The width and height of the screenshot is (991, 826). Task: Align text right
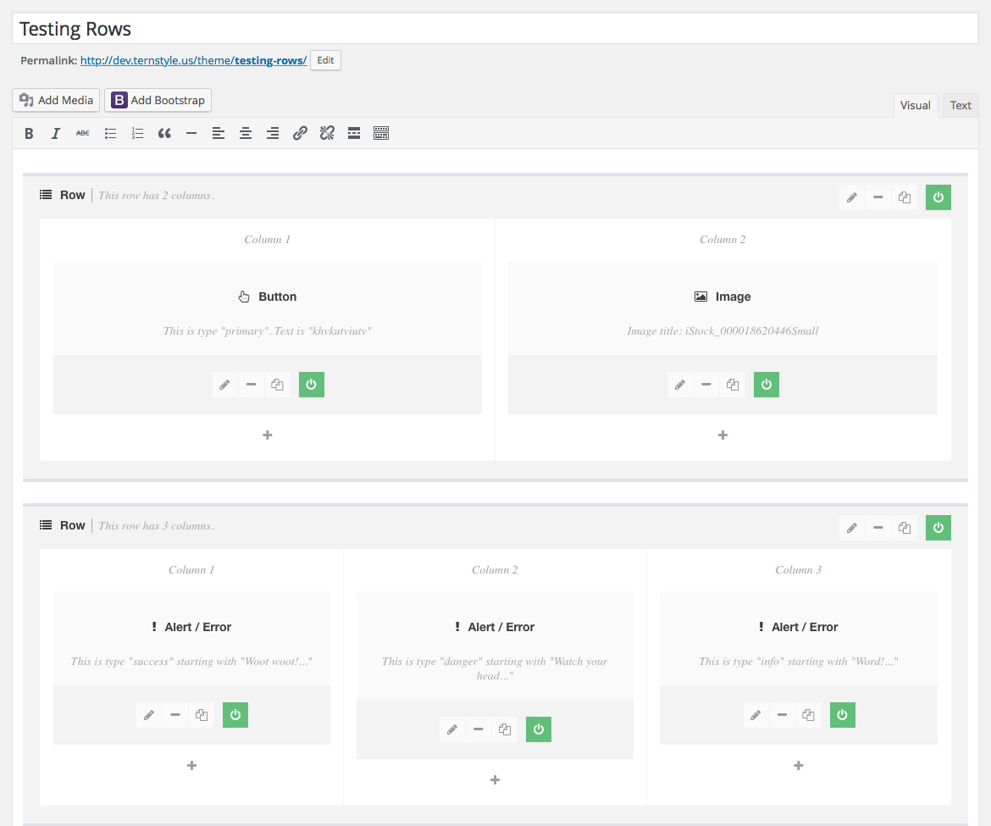[x=273, y=133]
